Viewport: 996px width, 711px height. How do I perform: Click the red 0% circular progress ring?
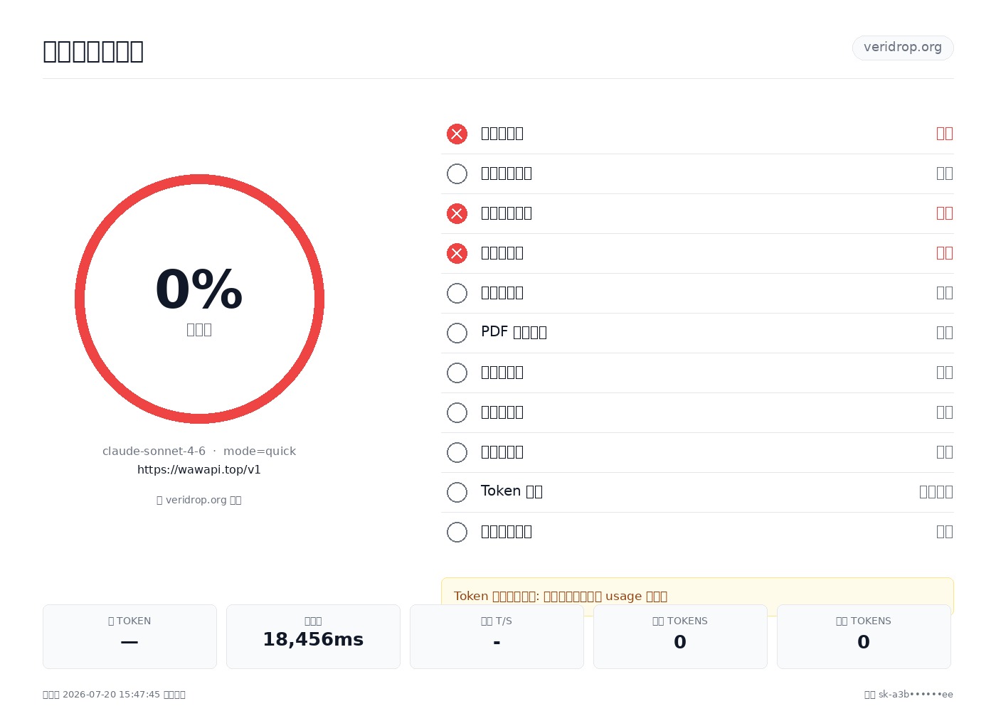[x=199, y=299]
